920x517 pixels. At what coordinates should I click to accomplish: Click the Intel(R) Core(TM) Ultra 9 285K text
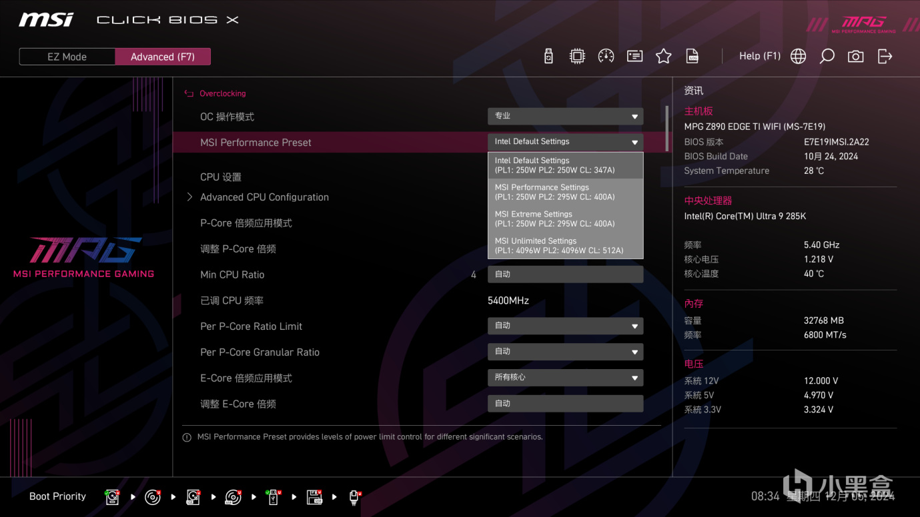745,217
